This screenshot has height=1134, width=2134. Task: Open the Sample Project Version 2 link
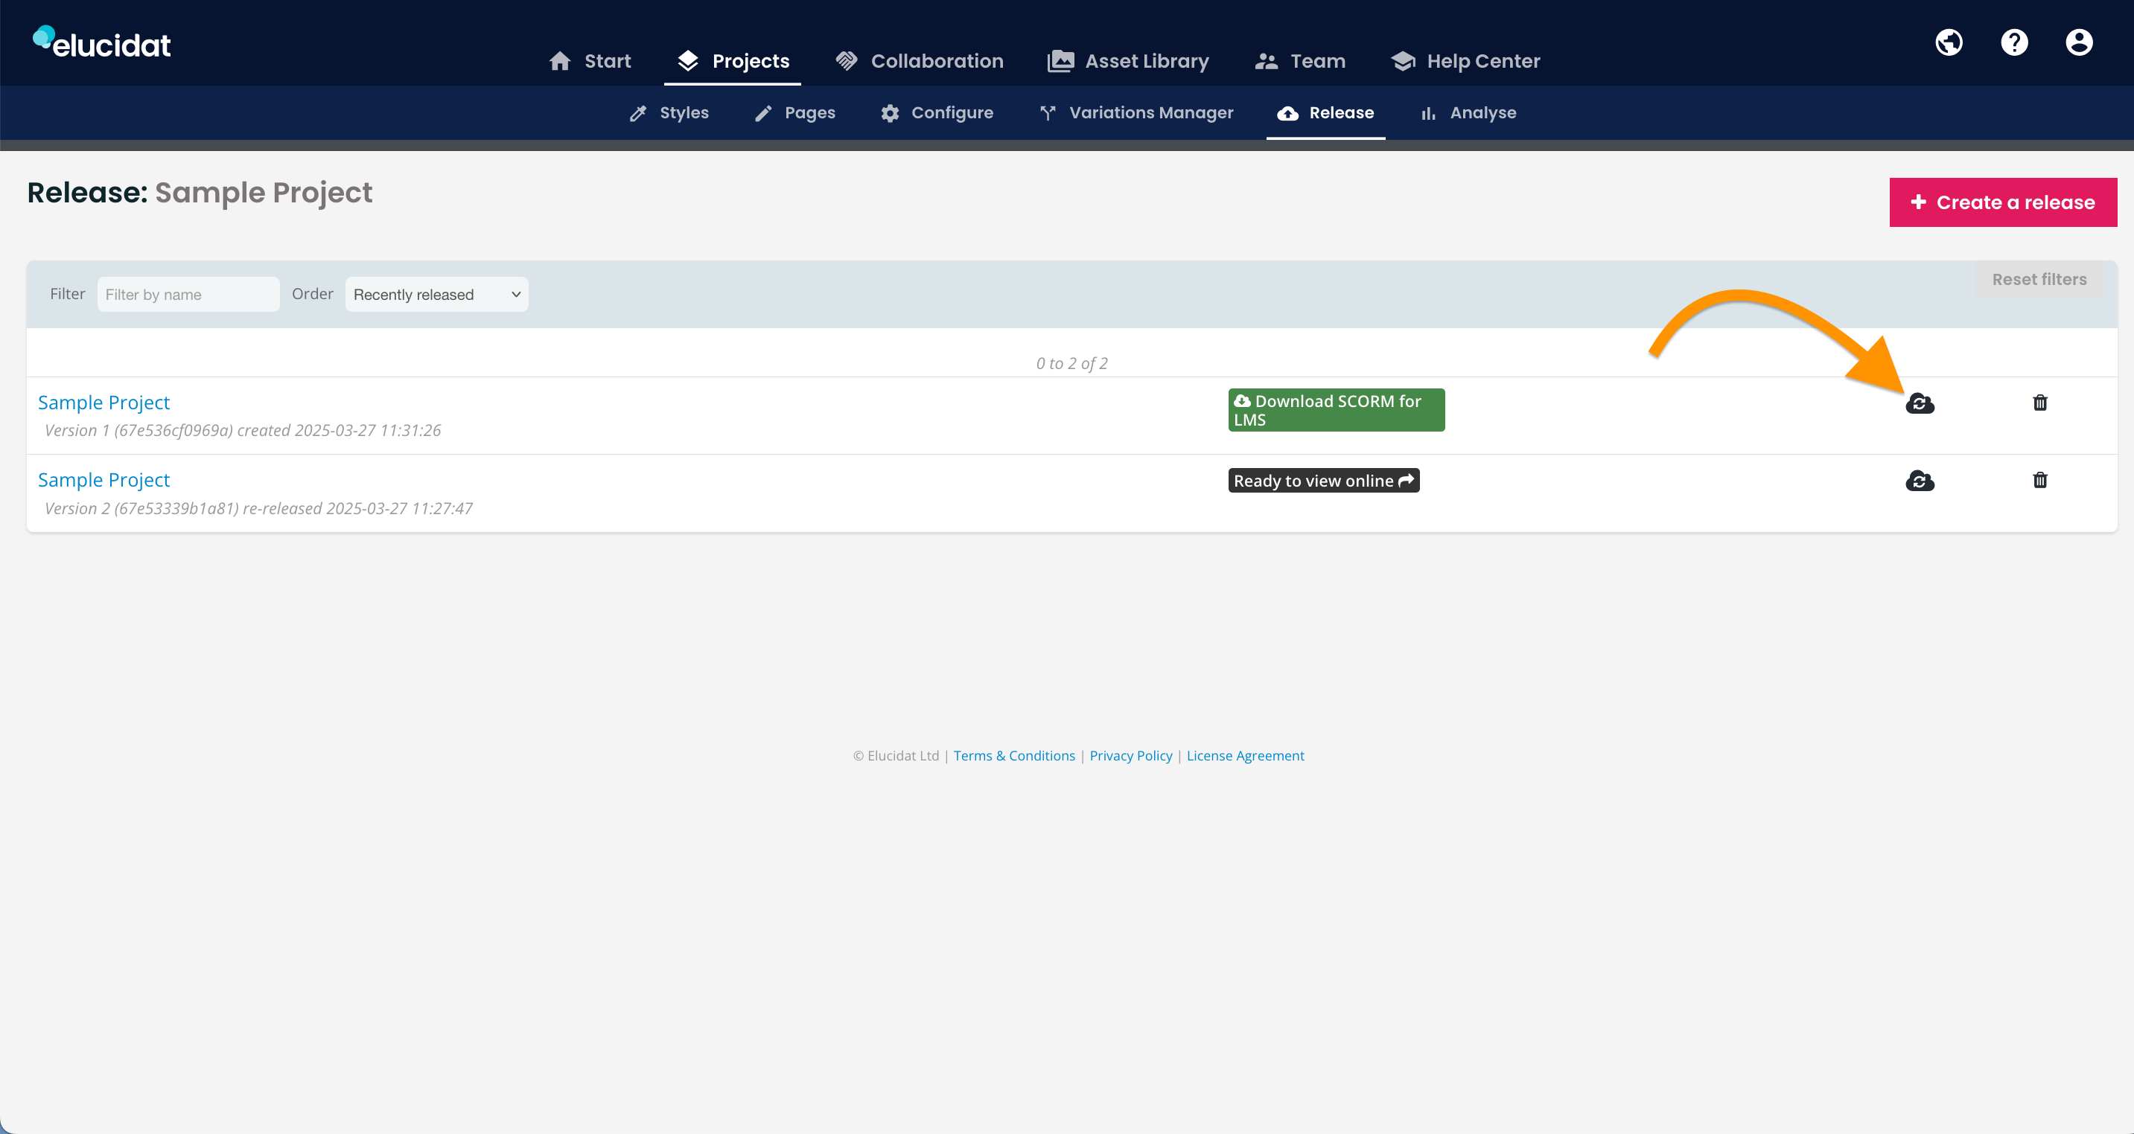coord(103,480)
